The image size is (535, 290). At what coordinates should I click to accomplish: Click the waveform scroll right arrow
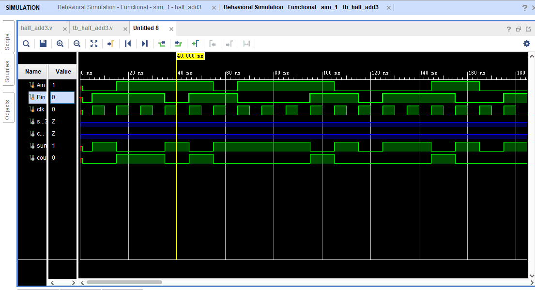click(532, 282)
